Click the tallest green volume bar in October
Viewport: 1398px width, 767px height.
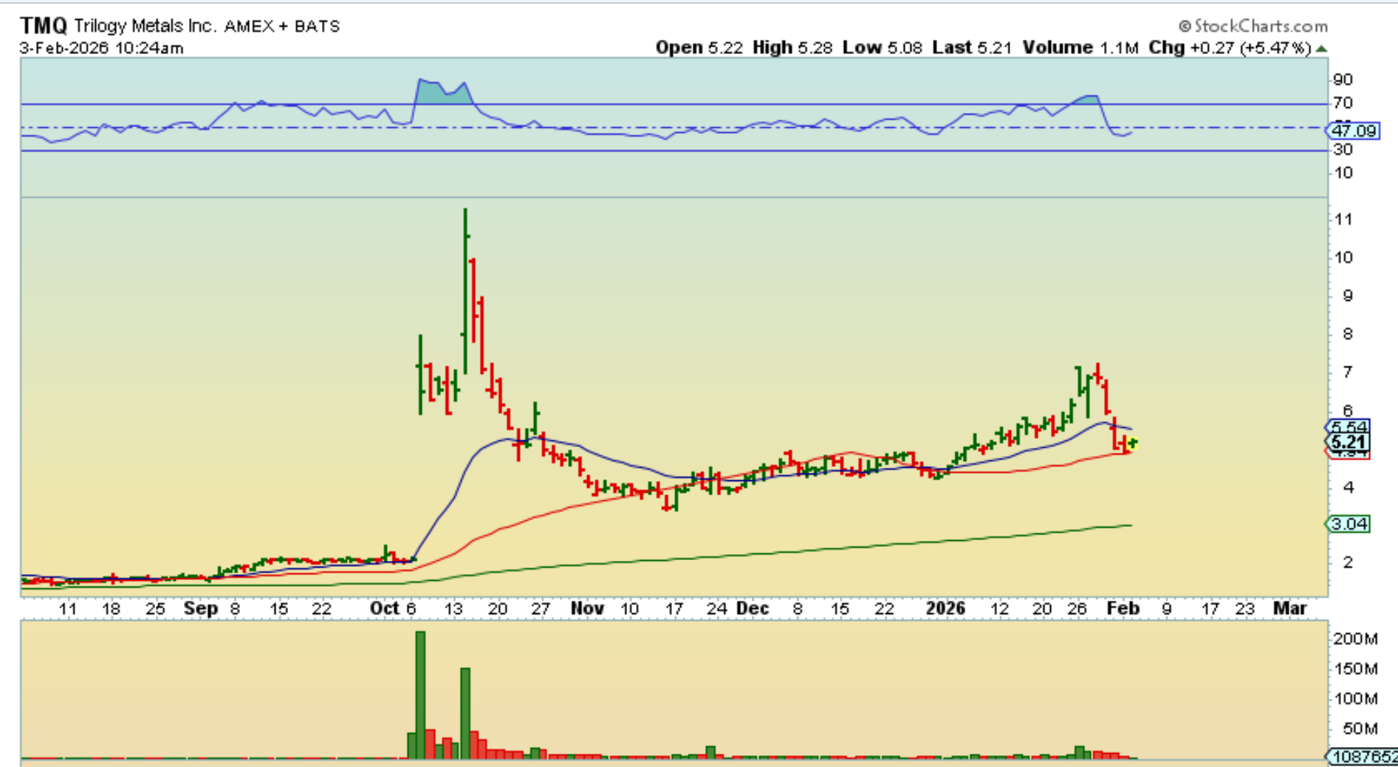(x=420, y=695)
